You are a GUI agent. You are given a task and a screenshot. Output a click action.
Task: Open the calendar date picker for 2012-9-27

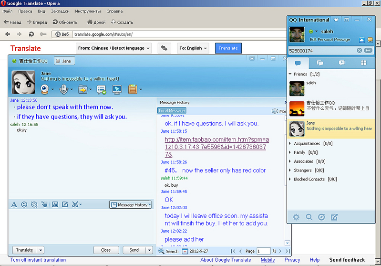(x=185, y=251)
